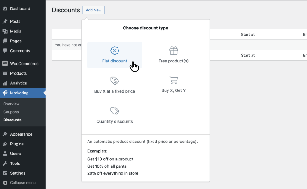Click the Plugins plug icon
This screenshot has height=189, width=307.
click(5, 144)
